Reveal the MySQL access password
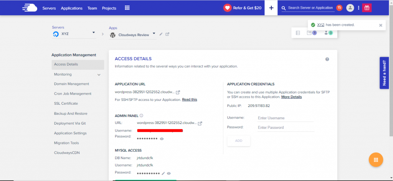Screen dimensions: 393x181 click(169, 173)
